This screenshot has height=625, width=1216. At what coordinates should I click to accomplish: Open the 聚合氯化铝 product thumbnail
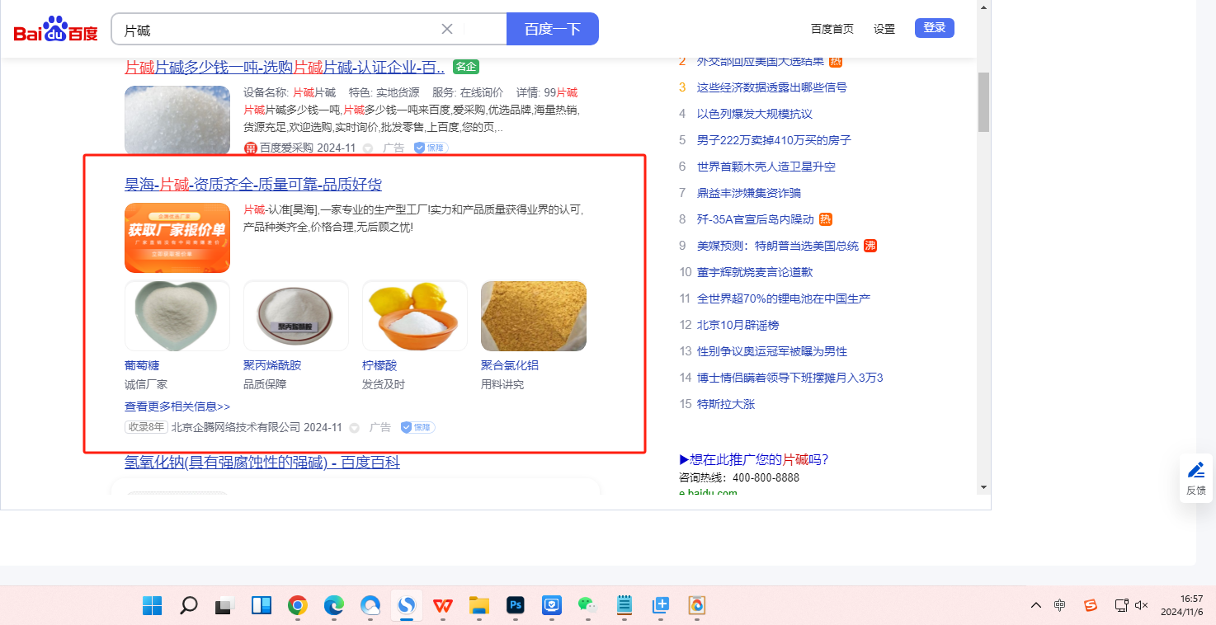coord(534,316)
